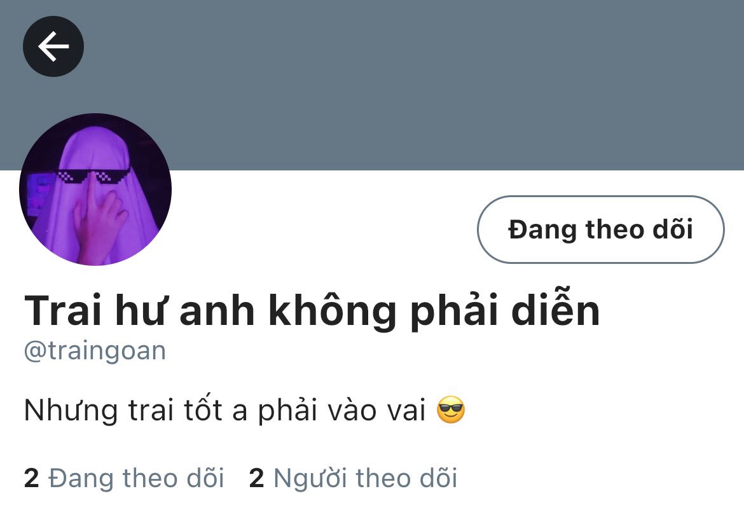Open the "2 Người theo dõi" followers list
Viewport: 744px width, 531px height.
(x=353, y=478)
